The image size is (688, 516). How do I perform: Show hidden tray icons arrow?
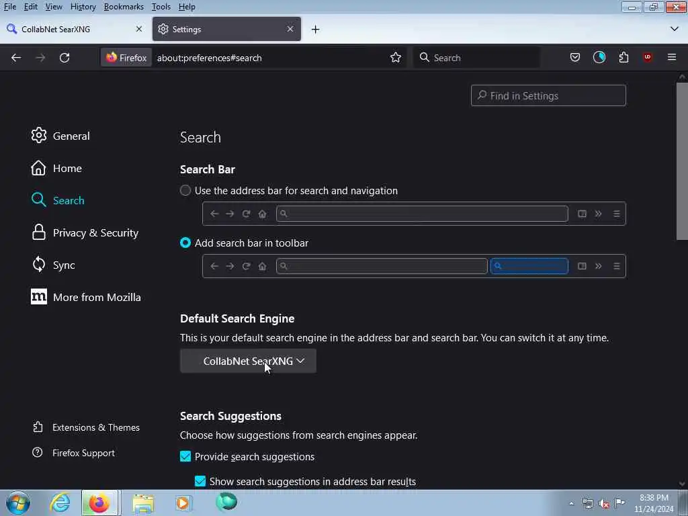tap(571, 504)
